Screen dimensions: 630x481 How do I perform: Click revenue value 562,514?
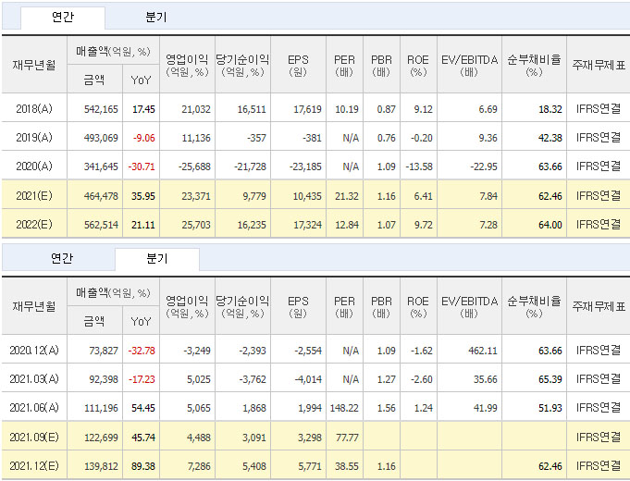[101, 225]
